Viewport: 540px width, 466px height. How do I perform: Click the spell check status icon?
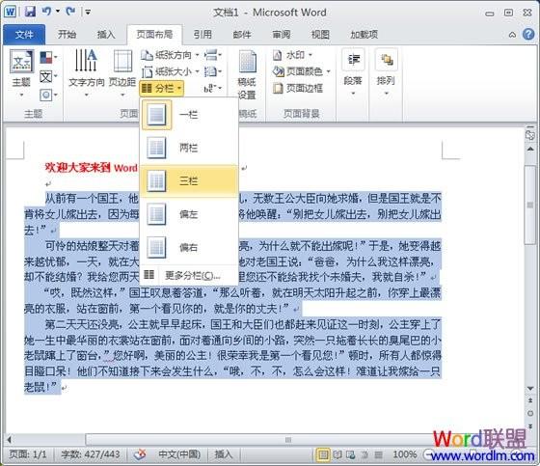pyautogui.click(x=140, y=454)
